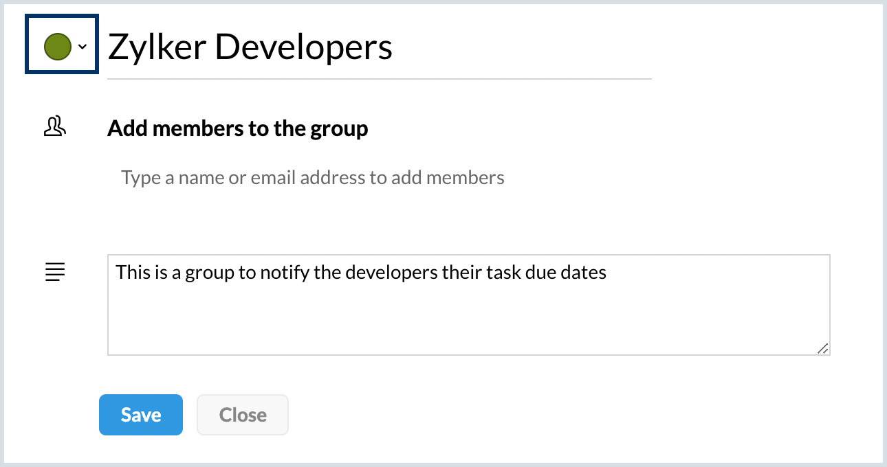Click the description lines icon
This screenshot has width=887, height=467.
[x=54, y=272]
